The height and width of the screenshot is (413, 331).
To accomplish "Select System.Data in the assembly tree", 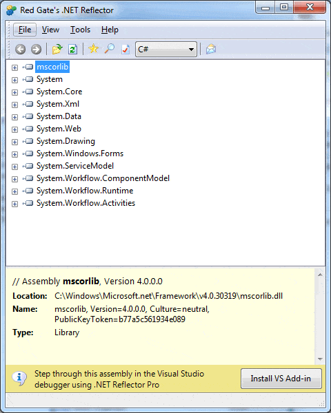I will pos(59,116).
